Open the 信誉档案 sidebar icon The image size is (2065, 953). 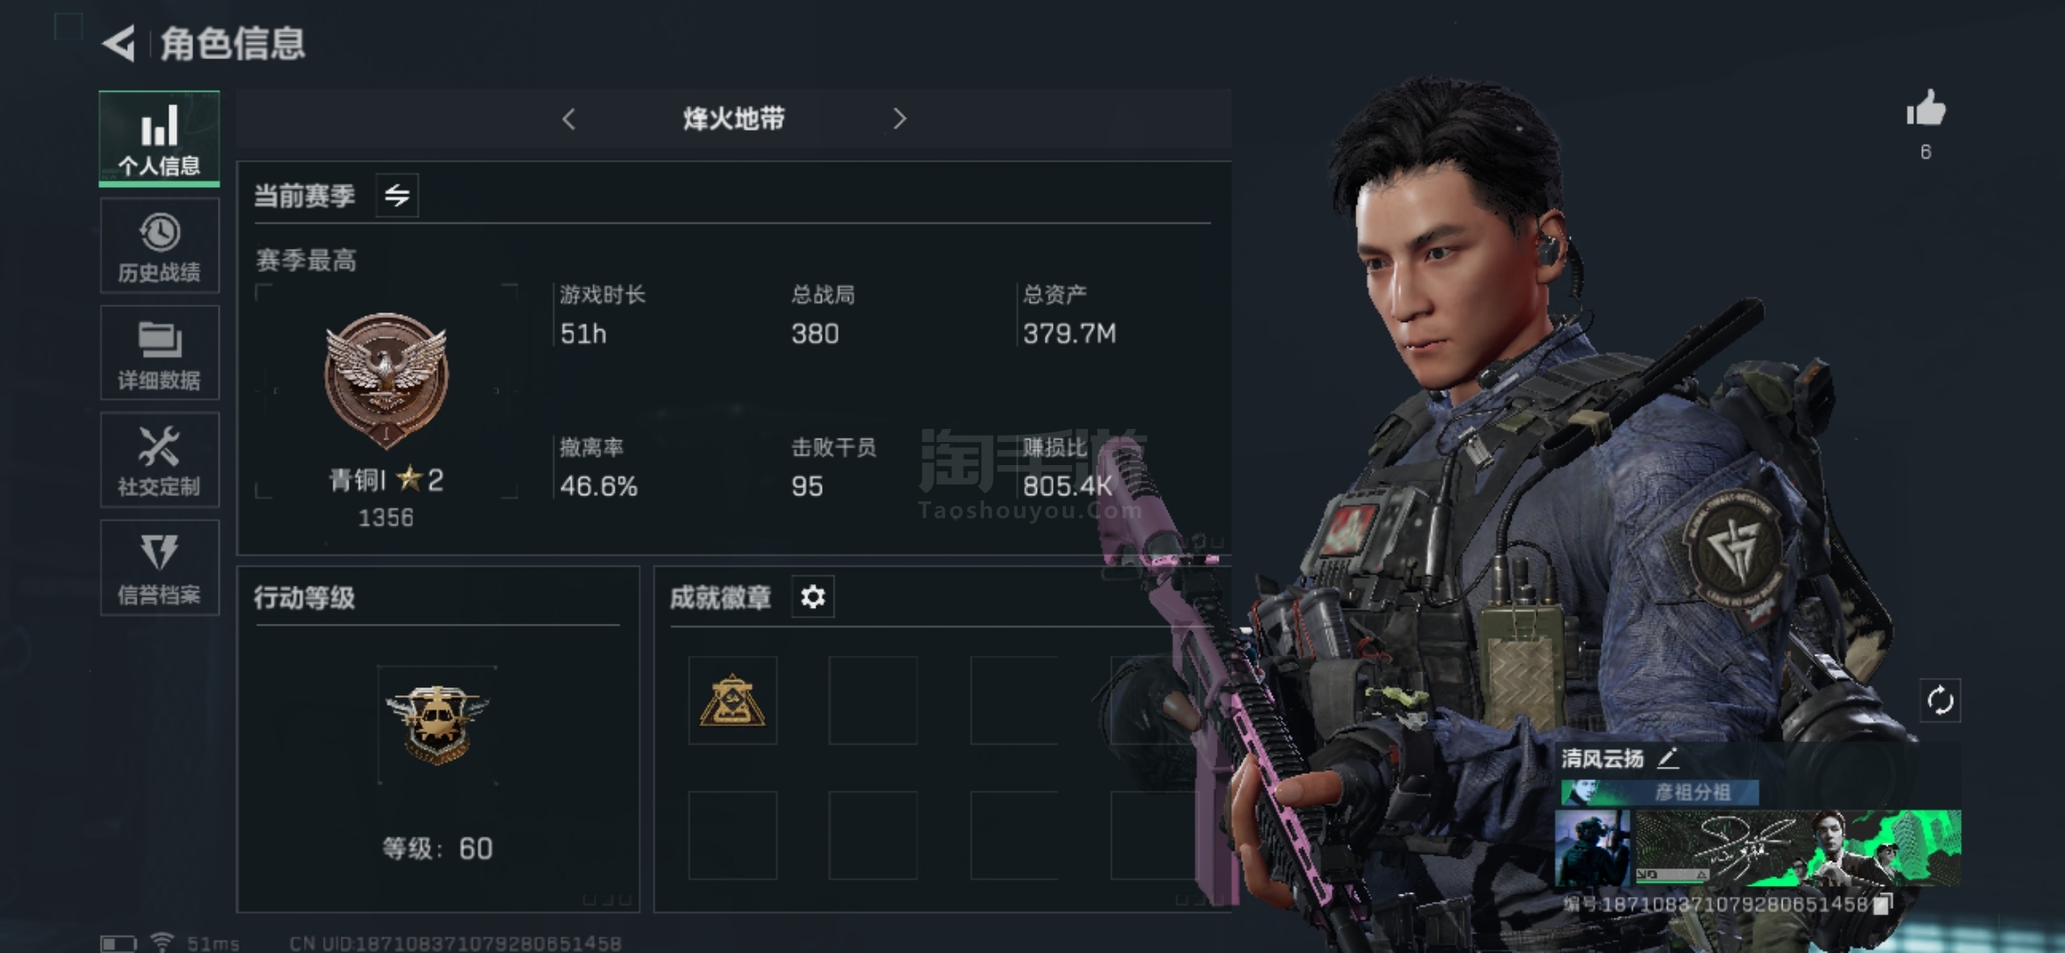(x=160, y=567)
